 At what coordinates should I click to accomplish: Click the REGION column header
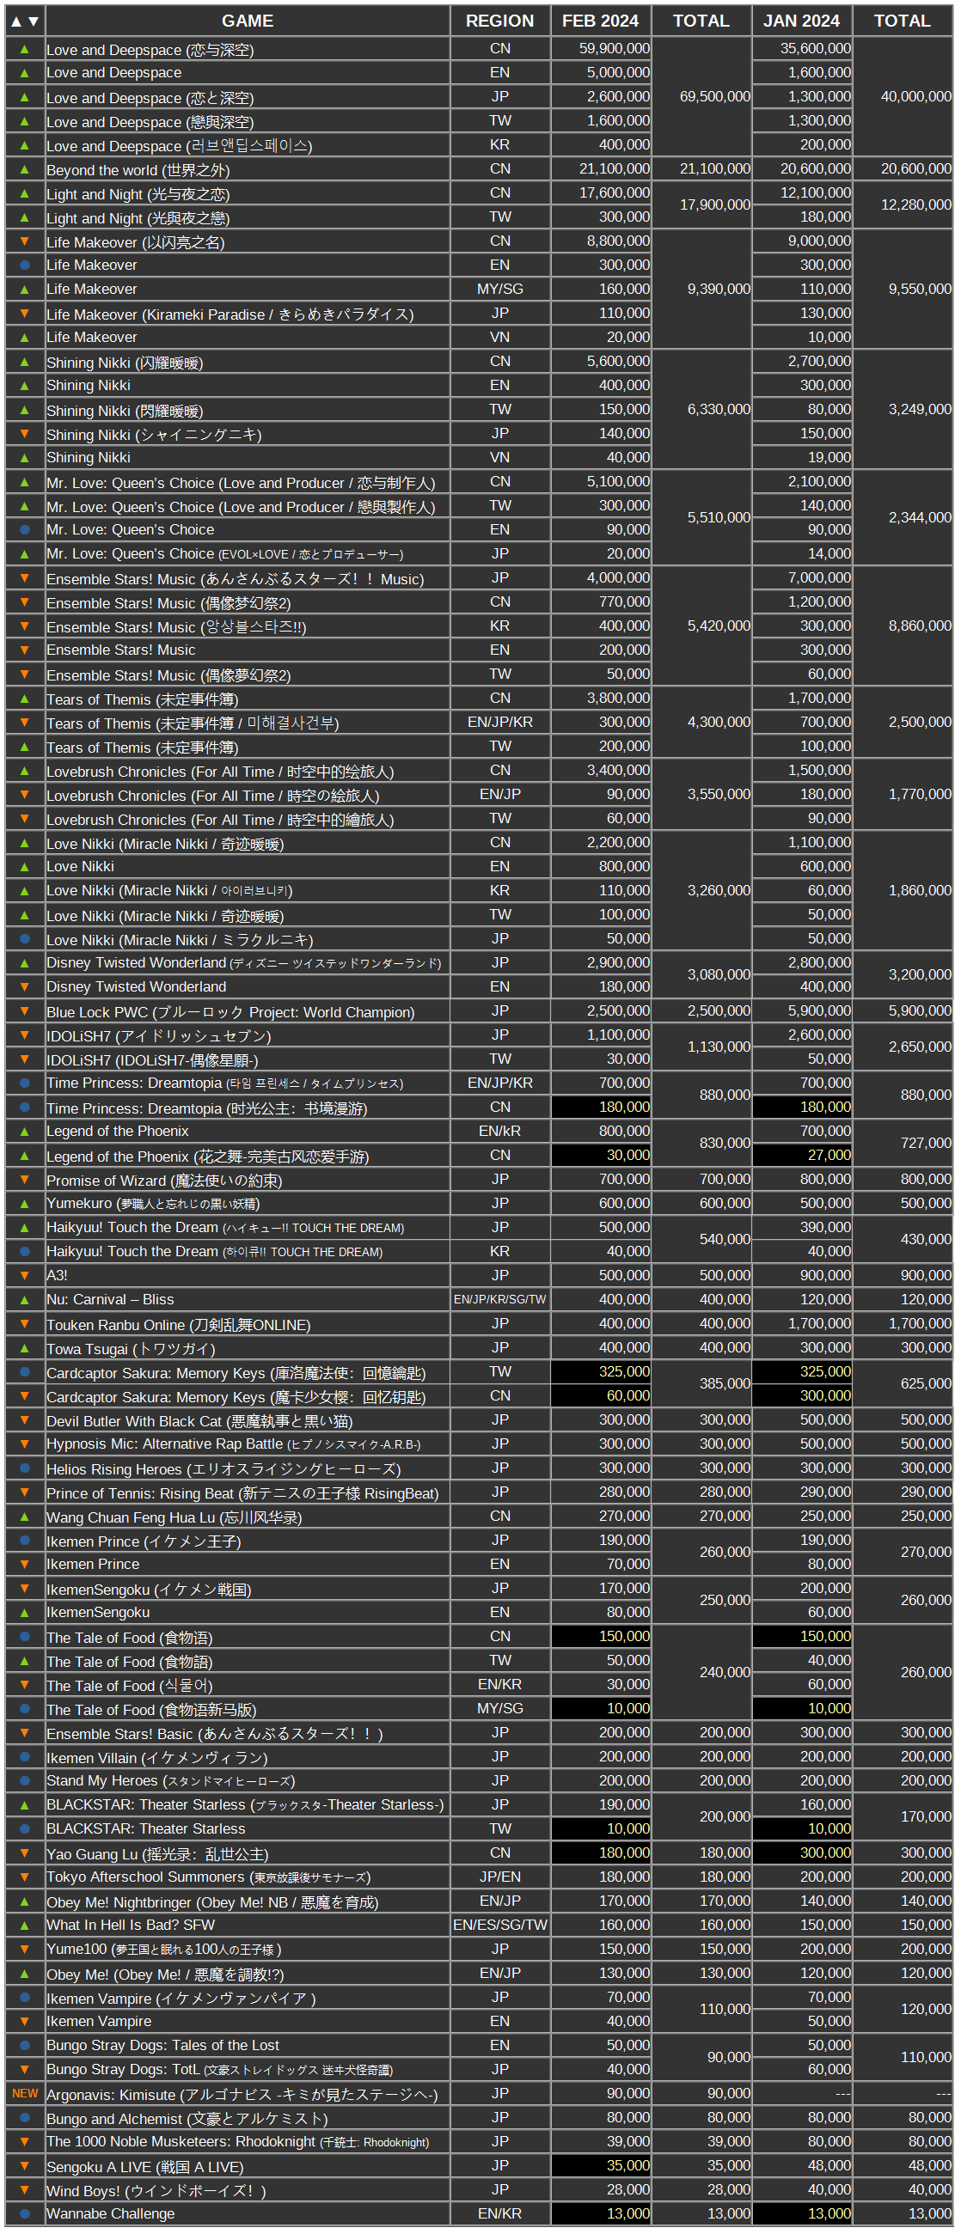[x=499, y=21]
